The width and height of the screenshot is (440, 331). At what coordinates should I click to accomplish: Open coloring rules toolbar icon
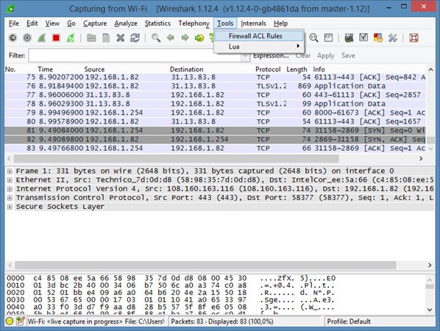point(378,38)
